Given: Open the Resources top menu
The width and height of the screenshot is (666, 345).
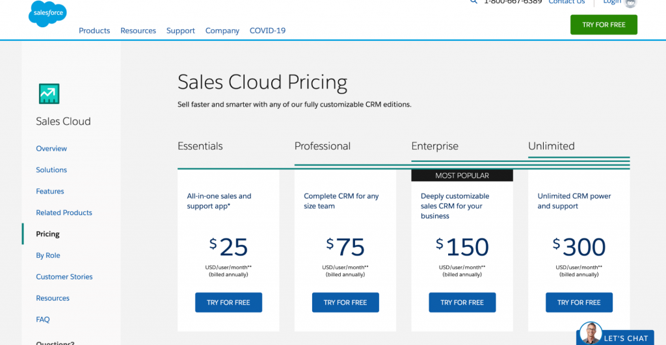Looking at the screenshot, I should coord(138,31).
